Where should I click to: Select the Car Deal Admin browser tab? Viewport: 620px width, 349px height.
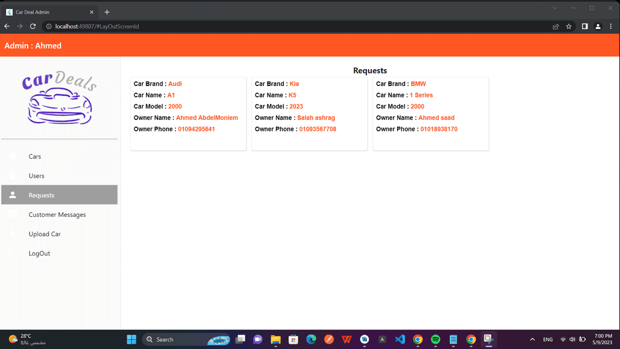pos(50,12)
